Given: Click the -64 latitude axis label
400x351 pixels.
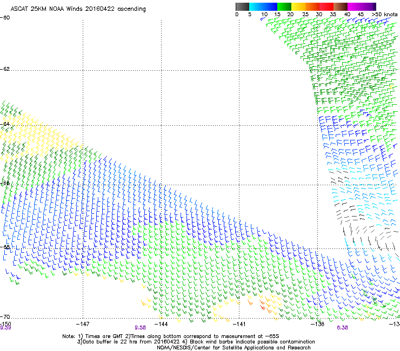Looking at the screenshot, I should [x=5, y=124].
